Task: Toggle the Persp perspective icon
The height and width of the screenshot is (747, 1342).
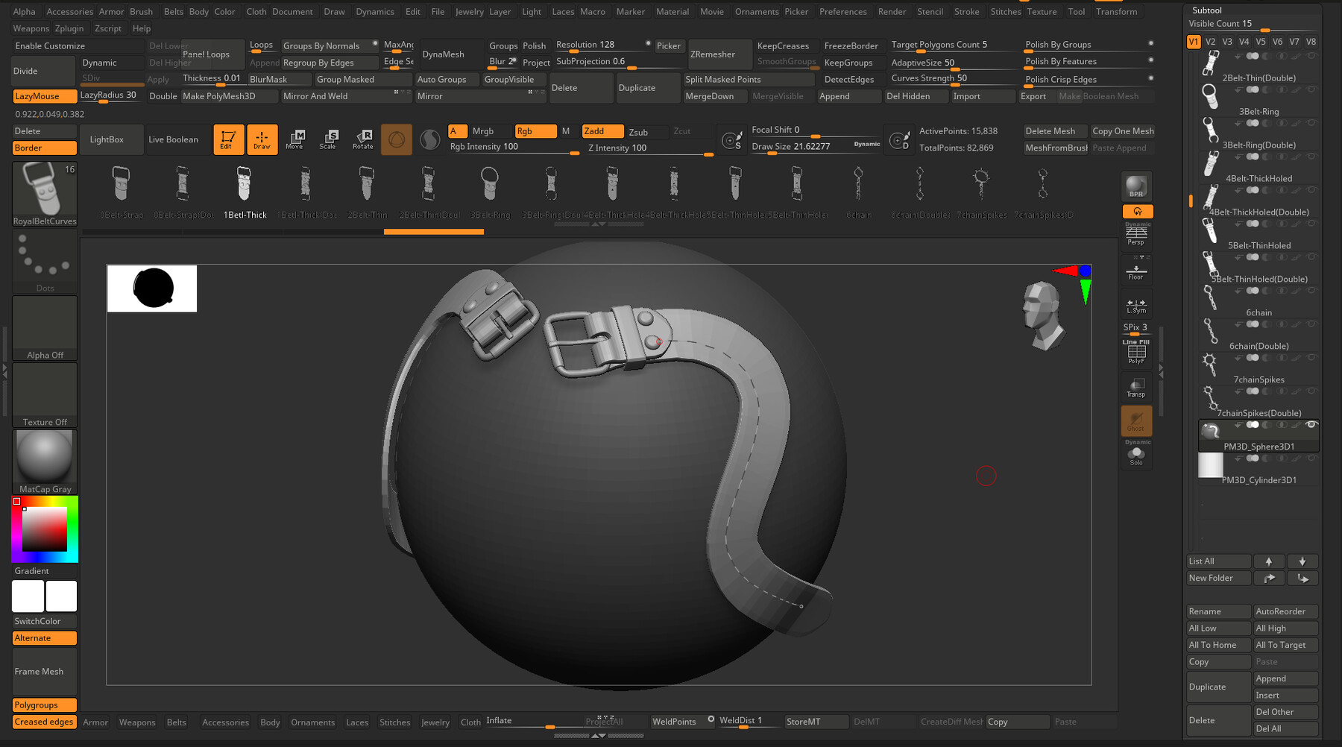Action: (x=1136, y=236)
